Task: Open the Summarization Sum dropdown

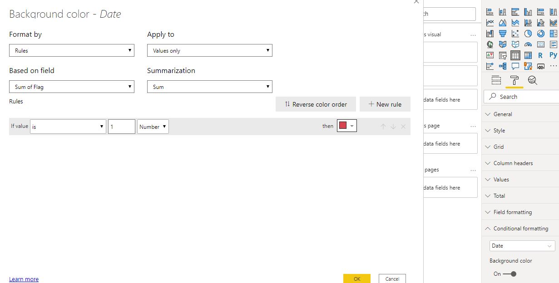Action: coord(210,87)
